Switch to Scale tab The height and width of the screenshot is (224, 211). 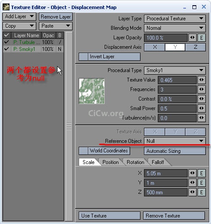point(89,162)
